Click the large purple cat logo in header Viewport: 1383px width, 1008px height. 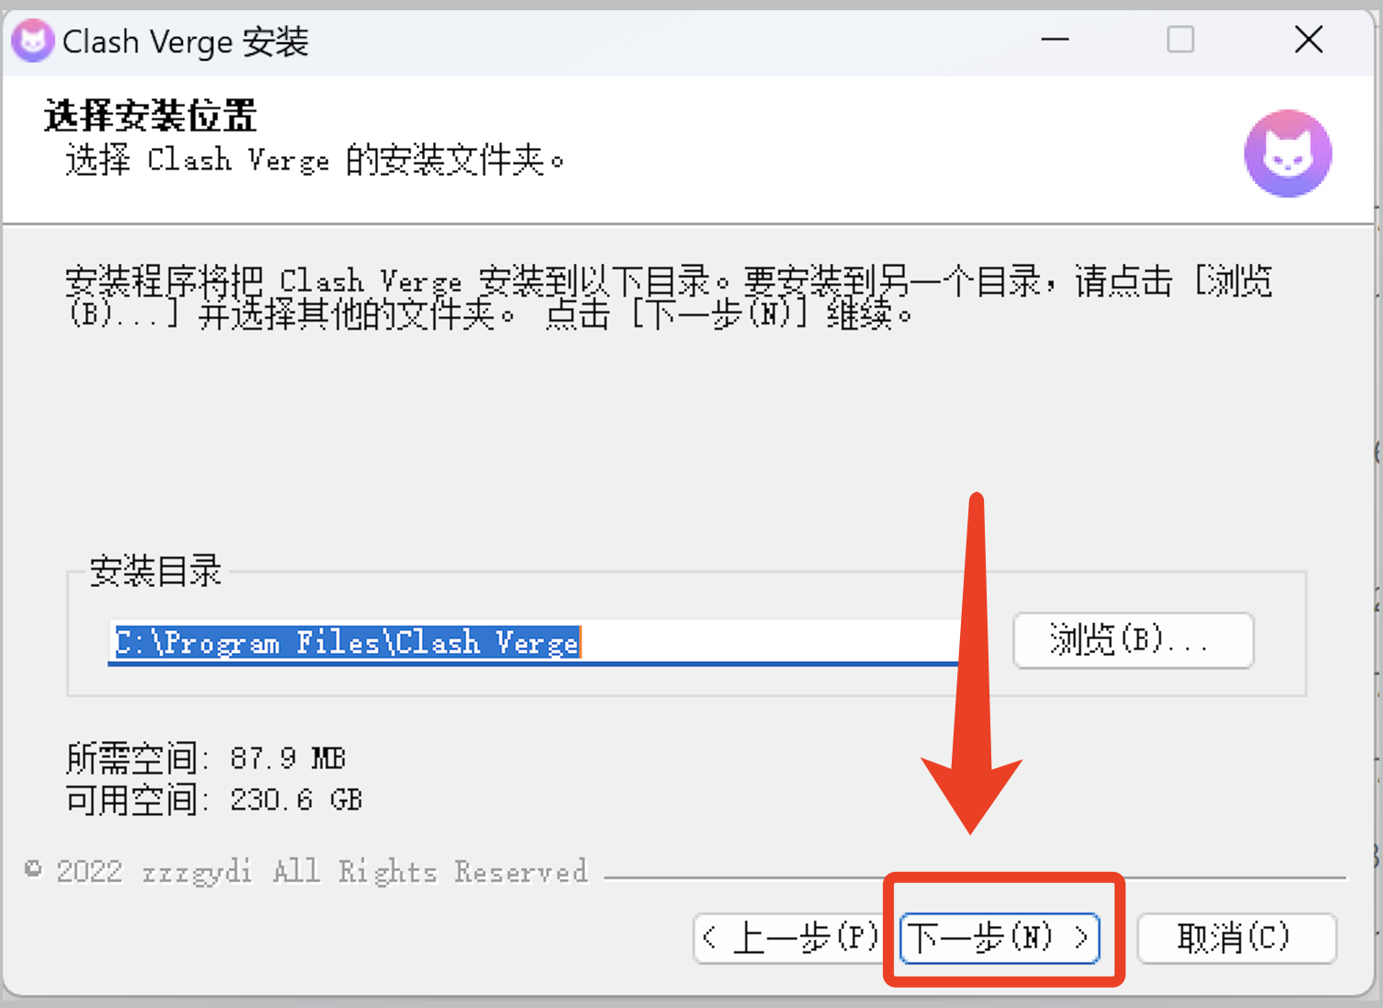[1287, 153]
